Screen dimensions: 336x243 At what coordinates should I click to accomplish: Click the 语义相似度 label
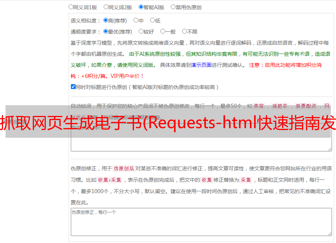pos(83,21)
